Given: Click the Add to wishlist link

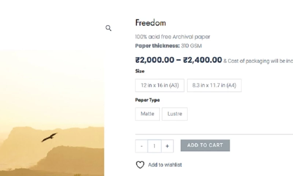Looking at the screenshot, I should 165,165.
